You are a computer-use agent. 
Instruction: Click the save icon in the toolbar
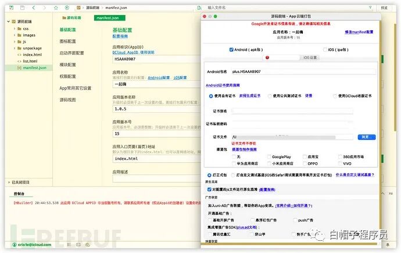tap(22, 8)
